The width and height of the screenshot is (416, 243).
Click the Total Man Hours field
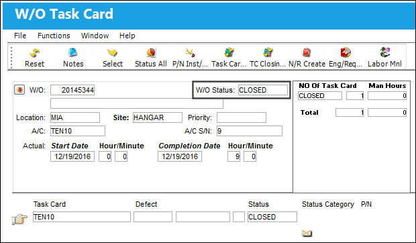(x=387, y=113)
